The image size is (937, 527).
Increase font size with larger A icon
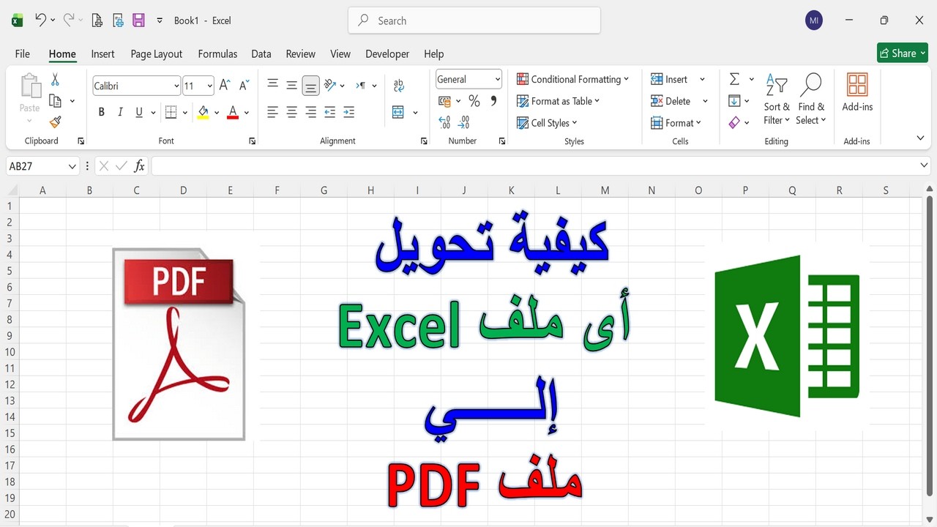click(x=225, y=86)
